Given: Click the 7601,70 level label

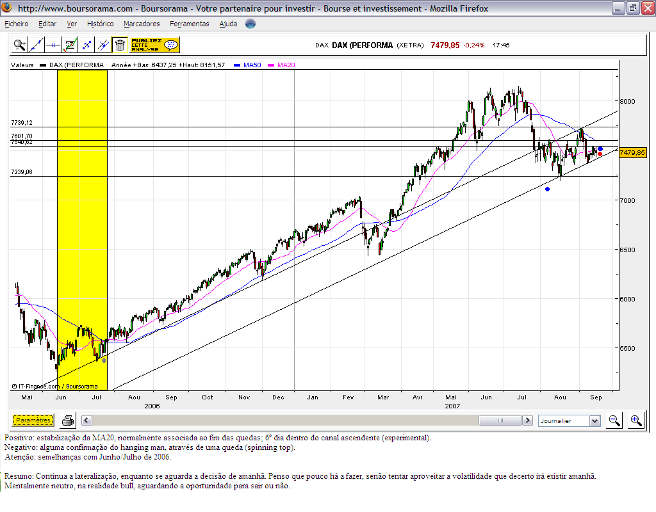Looking at the screenshot, I should point(22,136).
